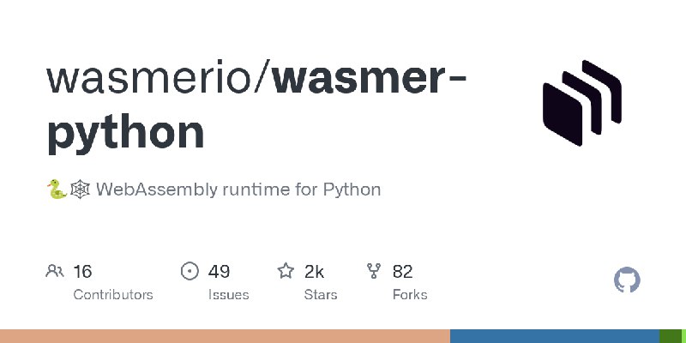Click the WebAssembly runtime for Python description
This screenshot has height=343, width=686.
click(x=238, y=190)
